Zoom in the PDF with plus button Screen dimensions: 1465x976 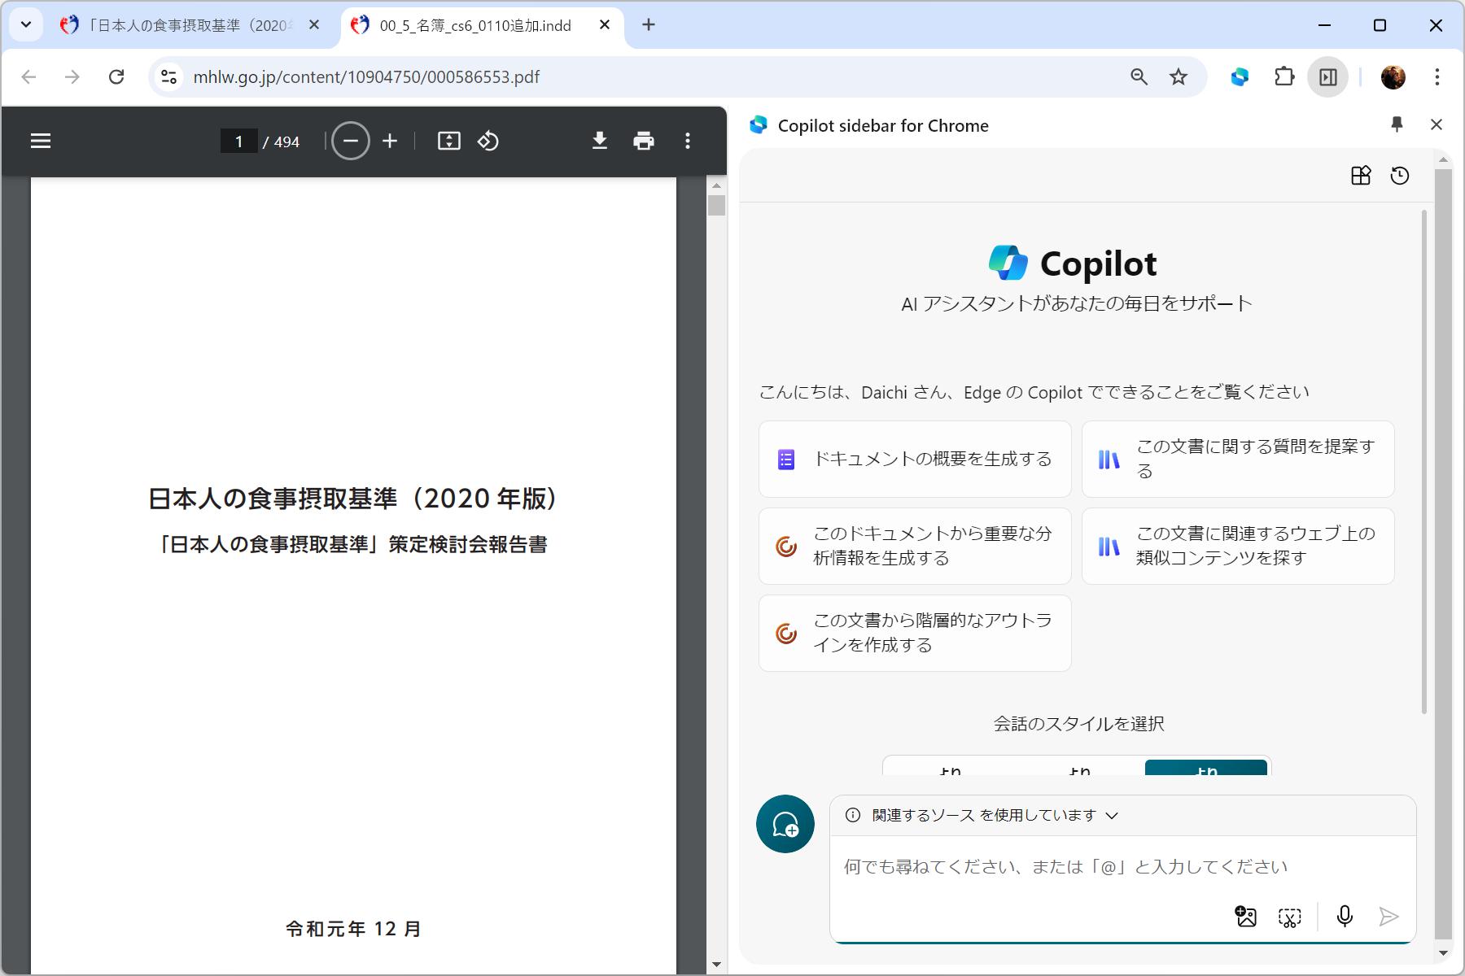[x=390, y=142]
